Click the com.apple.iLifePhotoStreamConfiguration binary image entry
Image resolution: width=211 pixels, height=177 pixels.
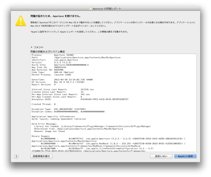click(x=93, y=150)
